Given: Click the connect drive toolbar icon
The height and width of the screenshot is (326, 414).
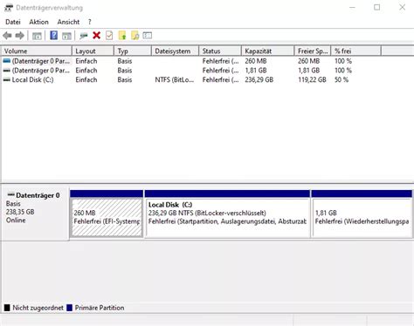Looking at the screenshot, I should pyautogui.click(x=84, y=36).
